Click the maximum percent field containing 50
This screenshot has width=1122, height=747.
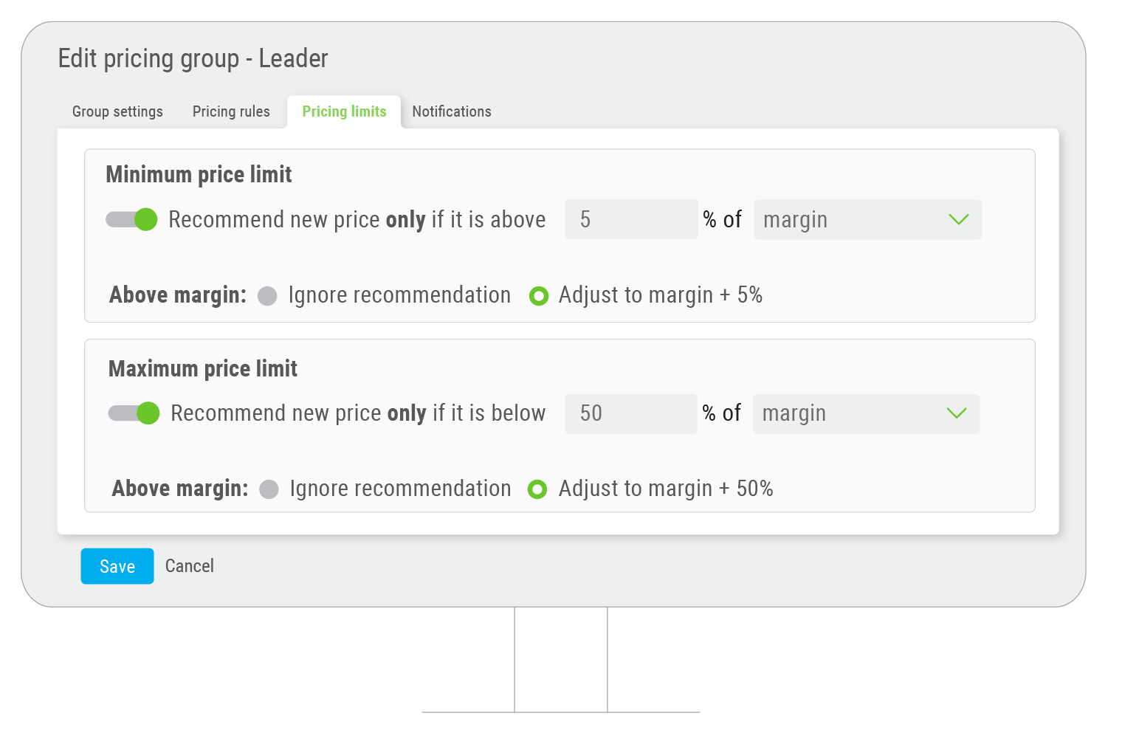pos(631,413)
